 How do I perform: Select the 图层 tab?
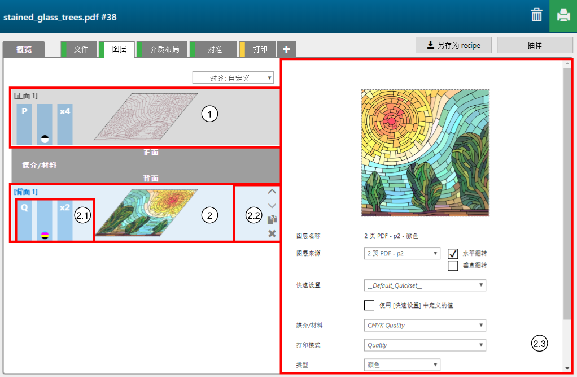[x=117, y=49]
